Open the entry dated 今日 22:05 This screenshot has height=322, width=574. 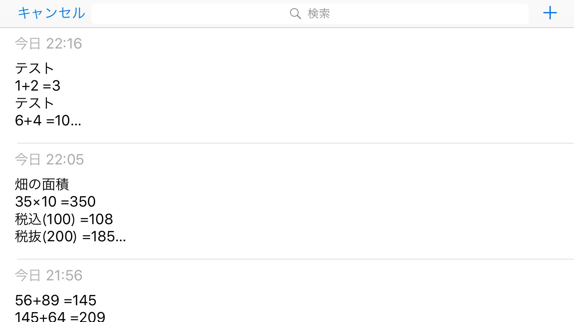tap(49, 160)
